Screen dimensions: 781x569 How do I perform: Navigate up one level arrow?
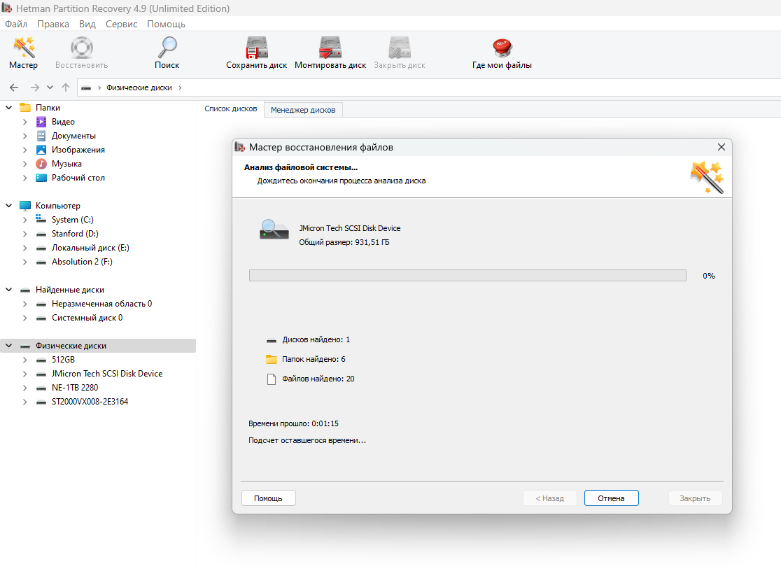66,87
